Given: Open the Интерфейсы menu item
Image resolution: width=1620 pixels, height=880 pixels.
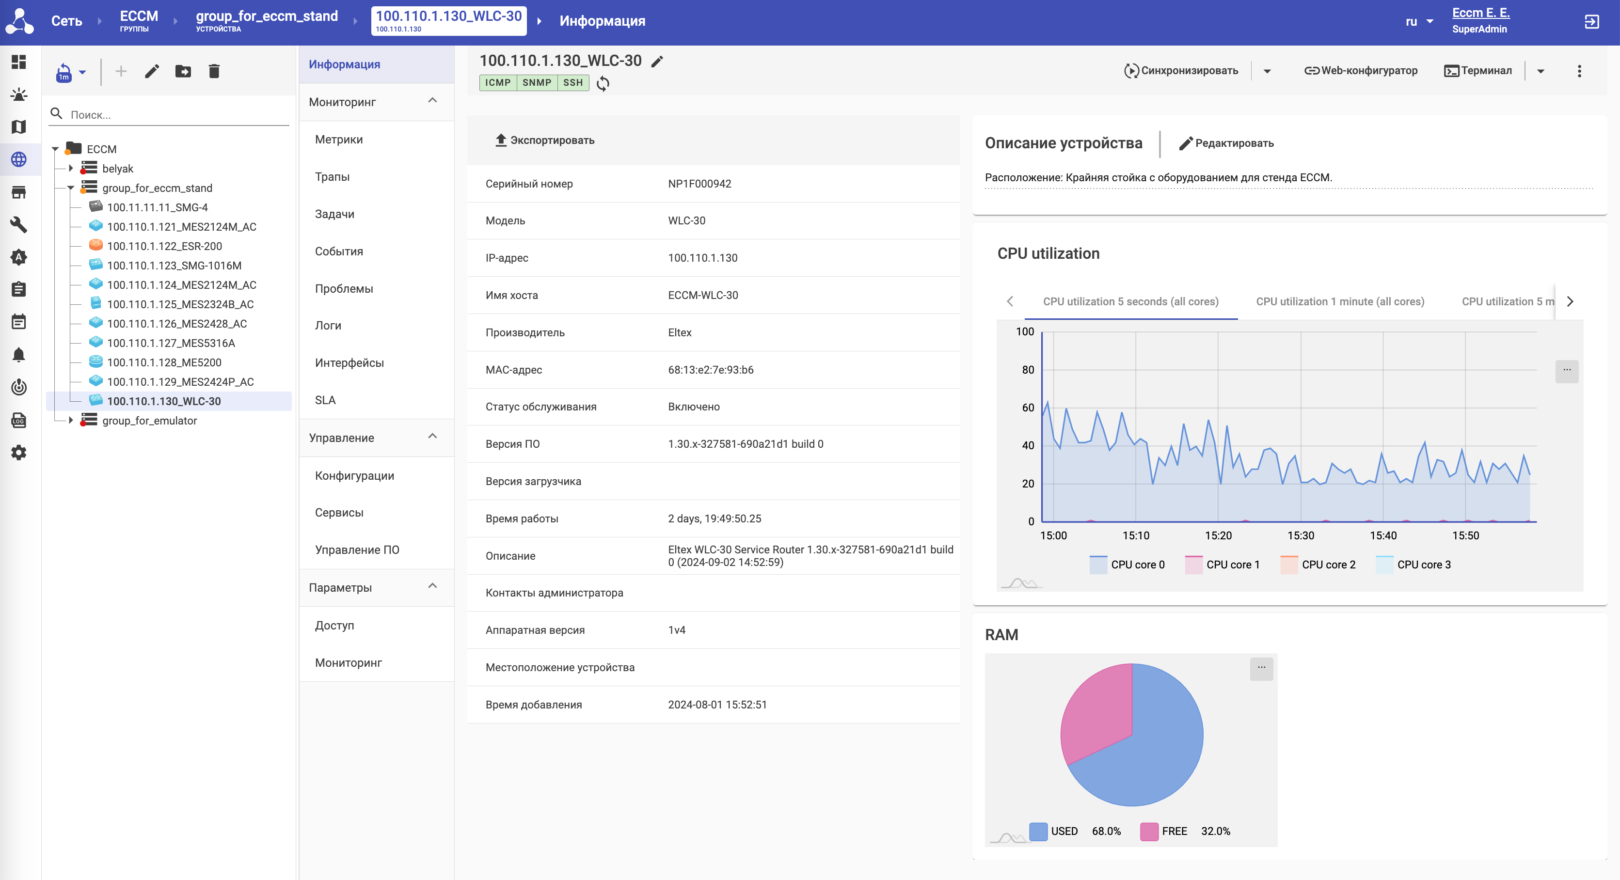Looking at the screenshot, I should [x=349, y=362].
